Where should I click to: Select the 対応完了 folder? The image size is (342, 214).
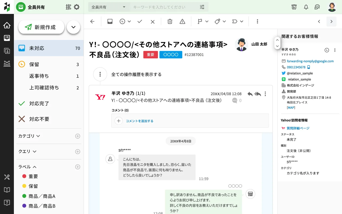[x=49, y=104]
